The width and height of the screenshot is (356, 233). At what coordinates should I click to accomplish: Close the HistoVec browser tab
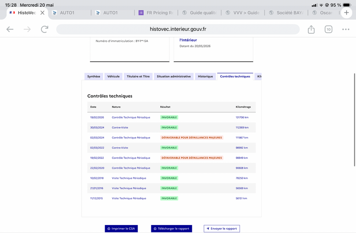click(42, 13)
